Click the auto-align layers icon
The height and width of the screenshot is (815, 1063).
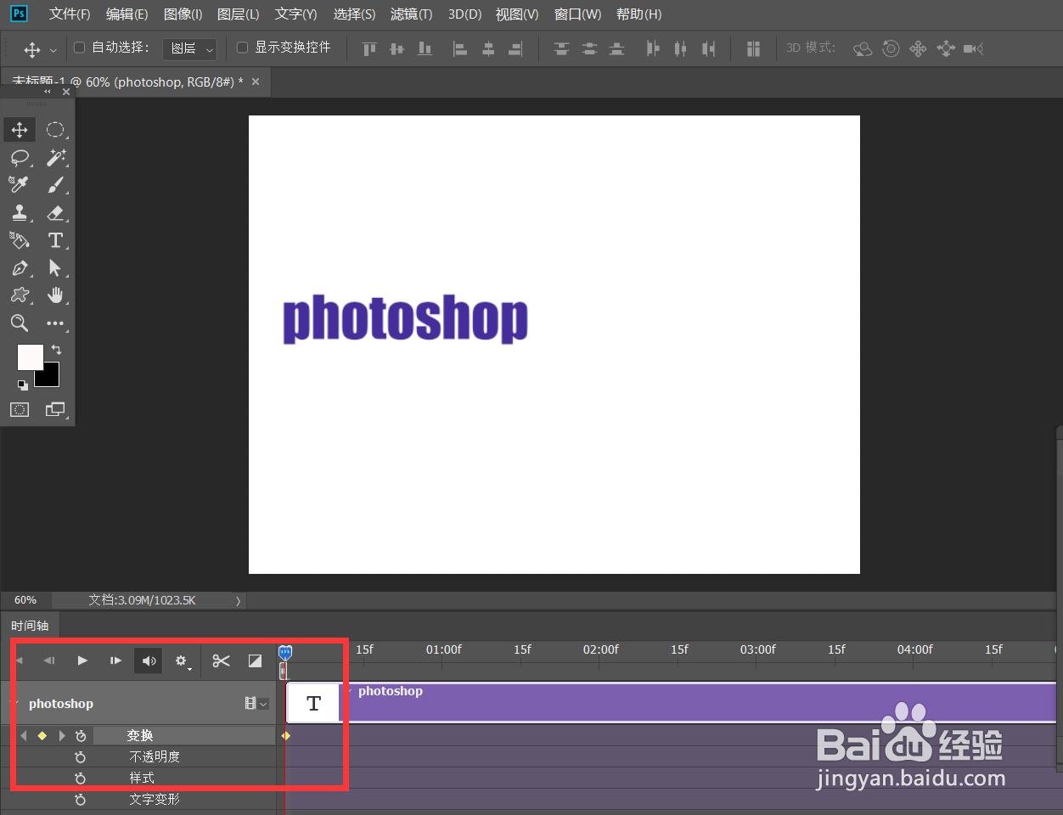click(x=753, y=49)
